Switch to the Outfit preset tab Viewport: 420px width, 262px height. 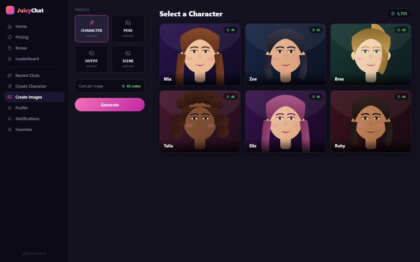coord(92,59)
